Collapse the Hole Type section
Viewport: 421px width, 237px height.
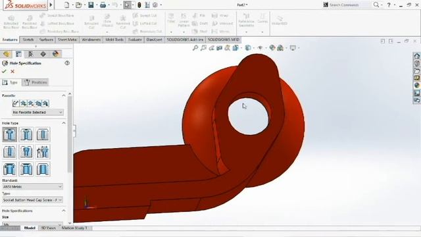coord(64,123)
